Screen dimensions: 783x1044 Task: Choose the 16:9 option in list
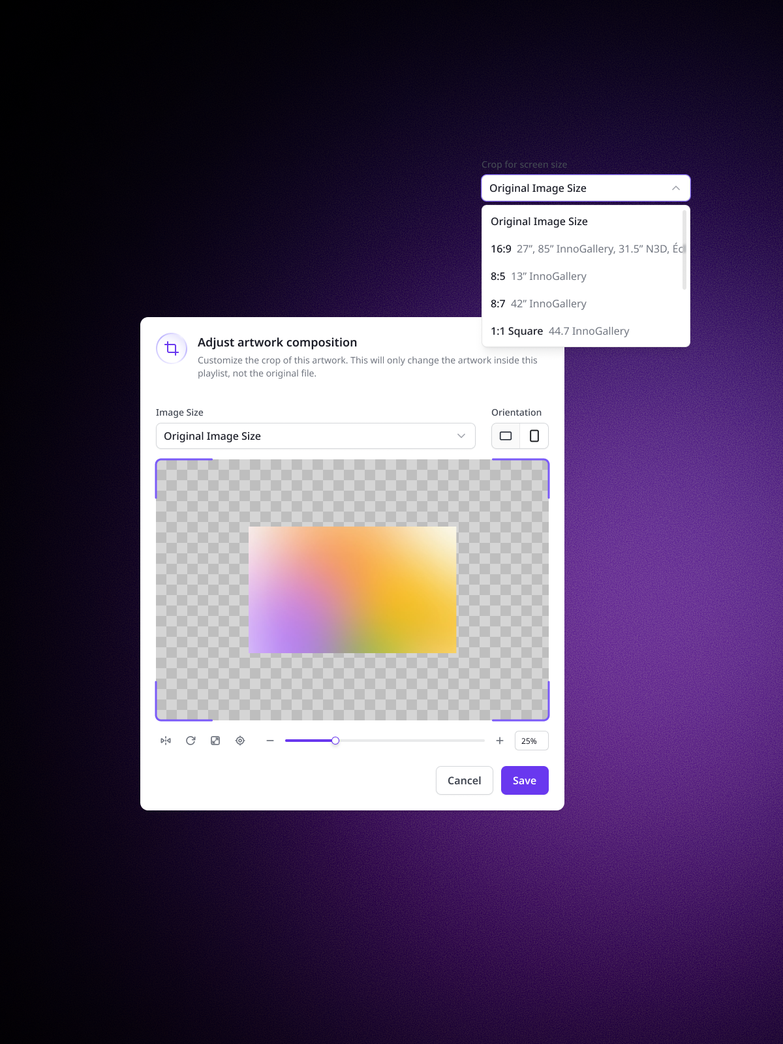(585, 249)
